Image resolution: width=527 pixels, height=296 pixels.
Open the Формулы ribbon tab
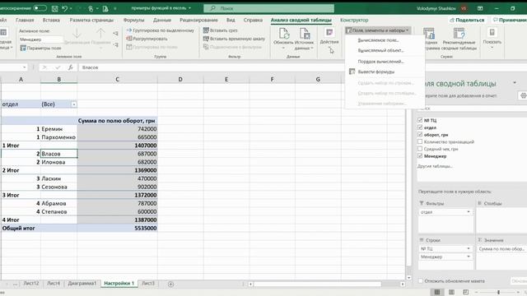133,20
